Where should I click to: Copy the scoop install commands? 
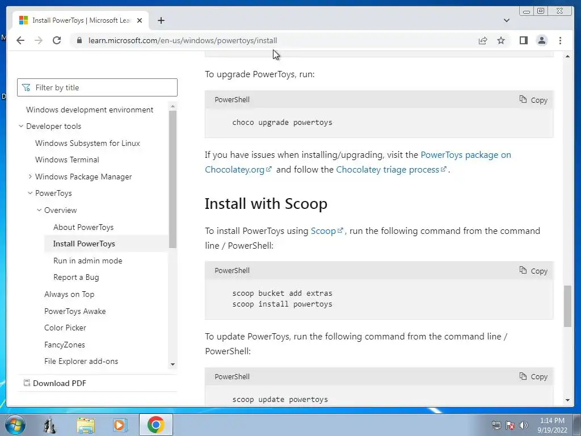click(x=533, y=271)
